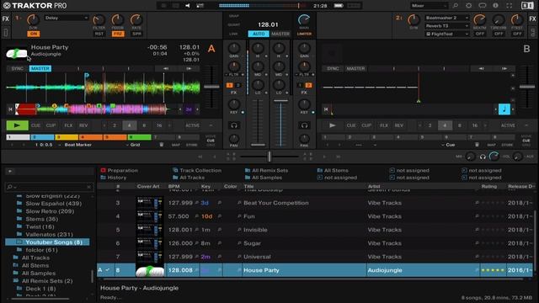
Task: Toggle RST button under Filter knob
Action: pos(99,34)
